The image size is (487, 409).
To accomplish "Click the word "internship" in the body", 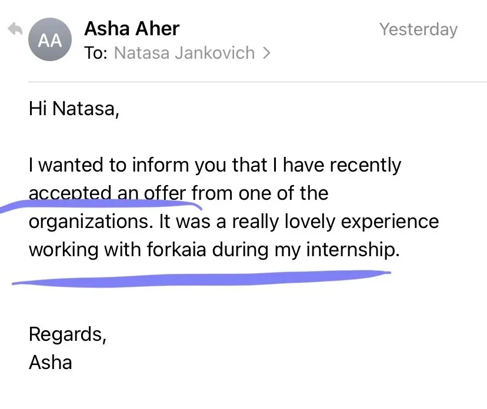I will [351, 249].
